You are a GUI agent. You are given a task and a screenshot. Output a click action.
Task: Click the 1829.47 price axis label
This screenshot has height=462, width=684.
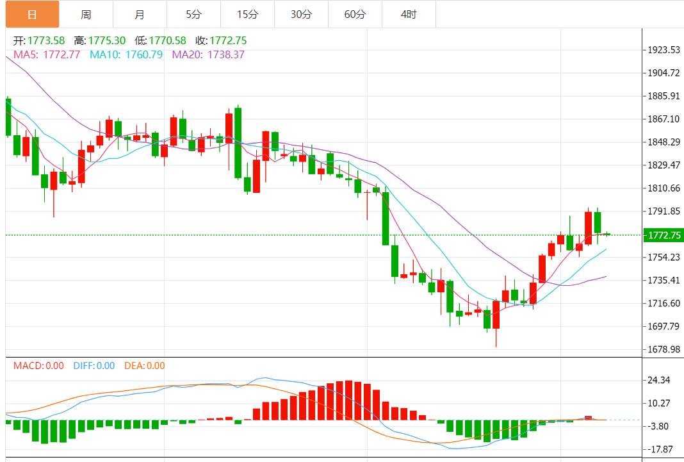point(664,165)
